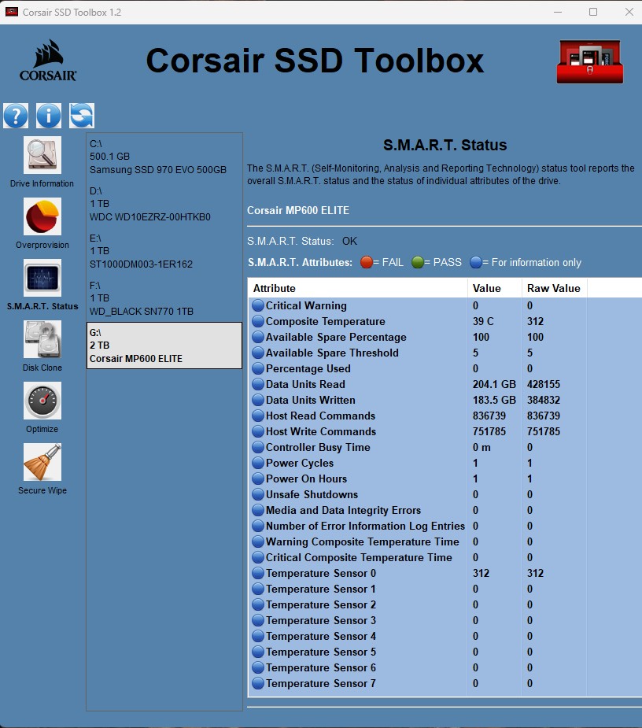The width and height of the screenshot is (642, 728).
Task: Select the Temperature Sensor 3 row
Action: click(445, 621)
